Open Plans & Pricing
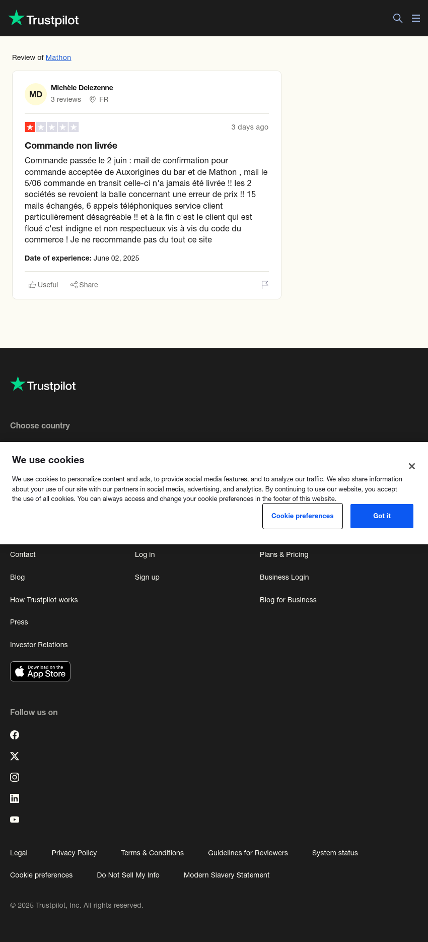Viewport: 428px width, 942px height. click(x=284, y=554)
